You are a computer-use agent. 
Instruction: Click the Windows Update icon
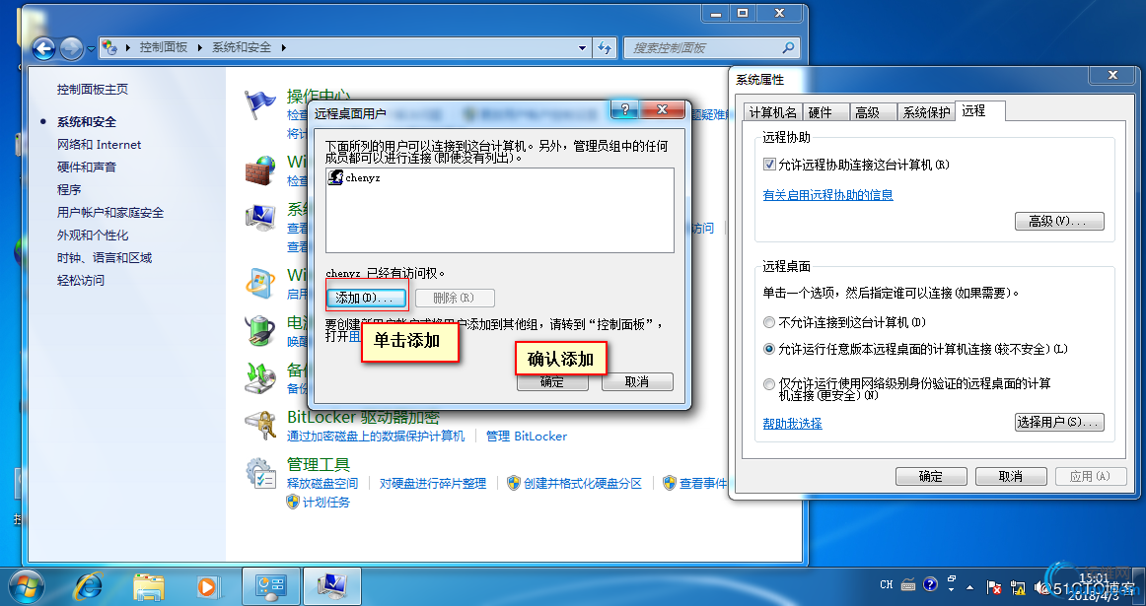point(259,283)
